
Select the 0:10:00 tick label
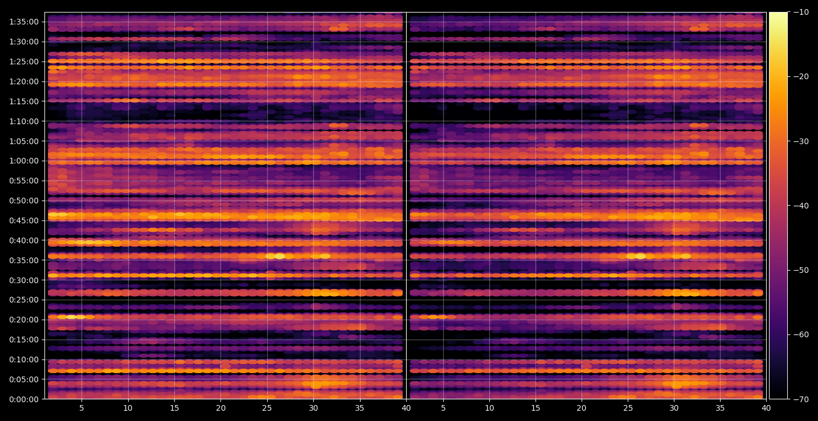(24, 359)
